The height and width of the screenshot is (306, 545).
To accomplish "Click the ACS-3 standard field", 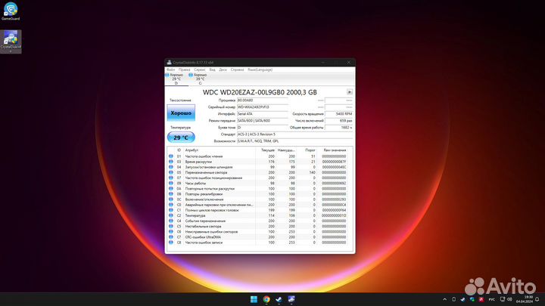I will point(294,134).
